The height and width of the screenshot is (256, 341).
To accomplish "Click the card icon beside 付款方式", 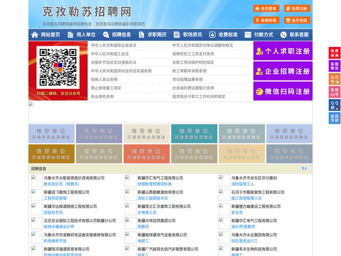I will point(248,35).
